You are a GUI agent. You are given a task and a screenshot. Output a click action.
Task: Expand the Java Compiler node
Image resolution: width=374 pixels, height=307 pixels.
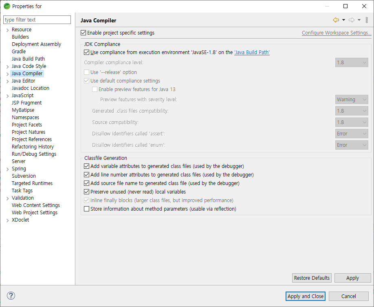pos(7,74)
